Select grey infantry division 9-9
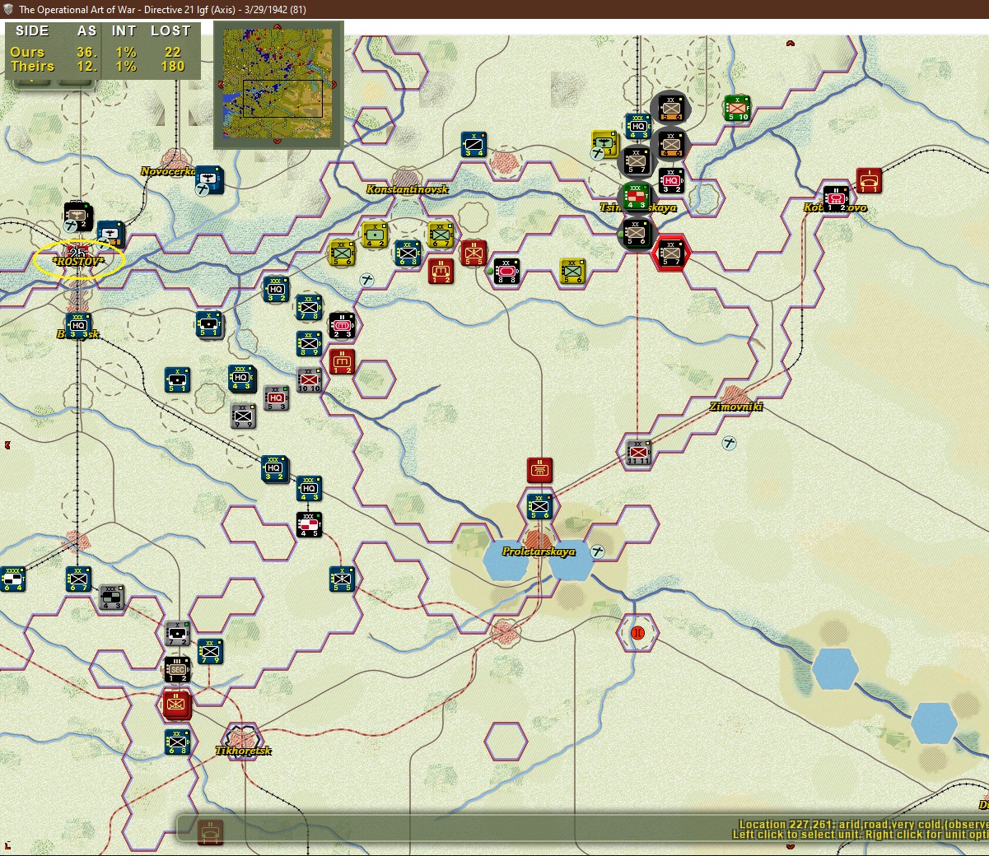 (x=243, y=416)
